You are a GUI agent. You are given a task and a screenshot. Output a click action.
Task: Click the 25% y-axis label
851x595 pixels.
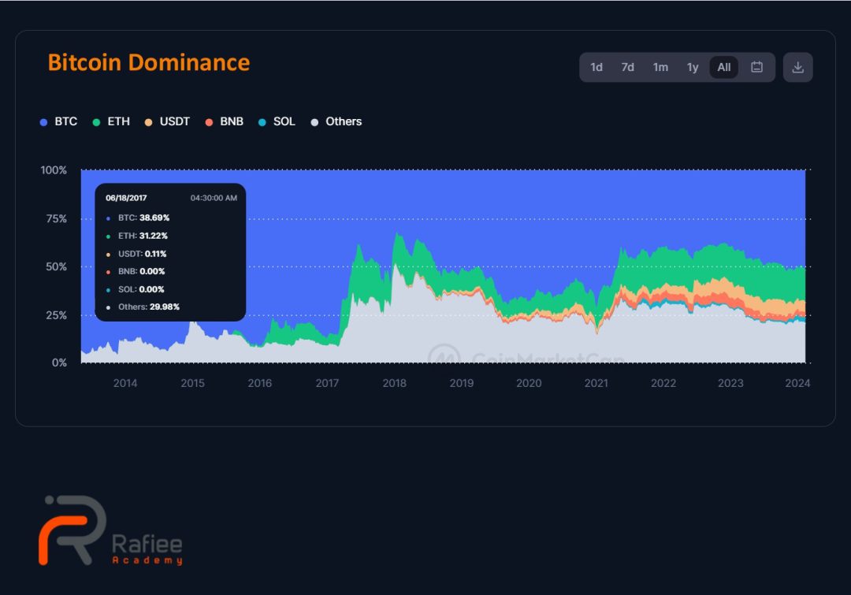pos(57,315)
